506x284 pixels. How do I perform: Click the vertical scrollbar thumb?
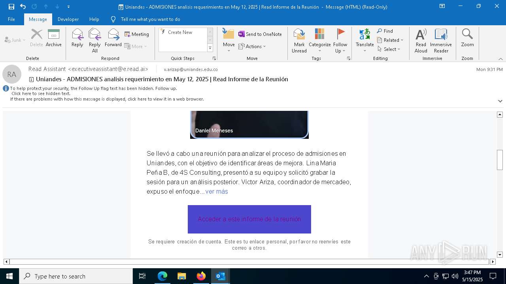500,160
